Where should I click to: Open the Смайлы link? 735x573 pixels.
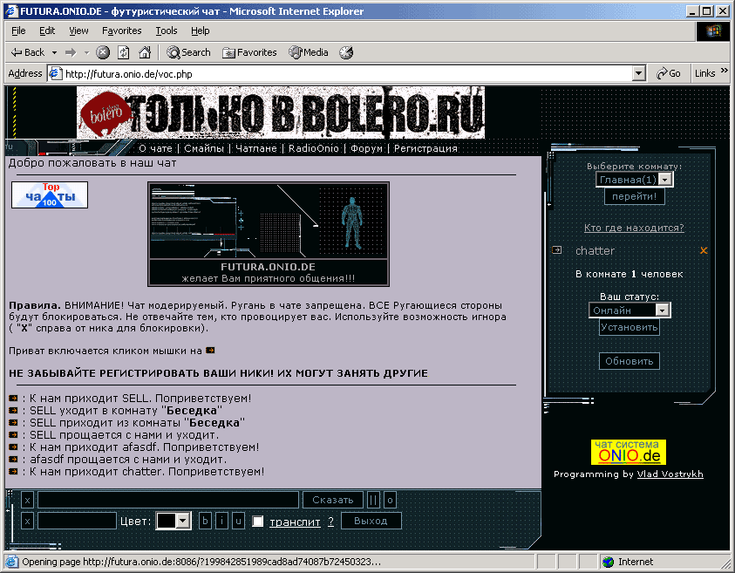point(204,148)
